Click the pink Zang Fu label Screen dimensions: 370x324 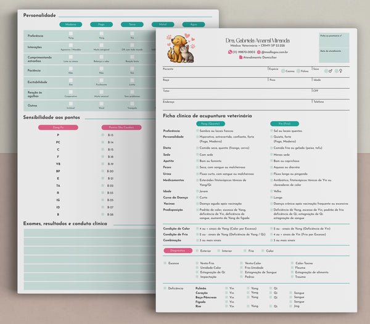57,127
